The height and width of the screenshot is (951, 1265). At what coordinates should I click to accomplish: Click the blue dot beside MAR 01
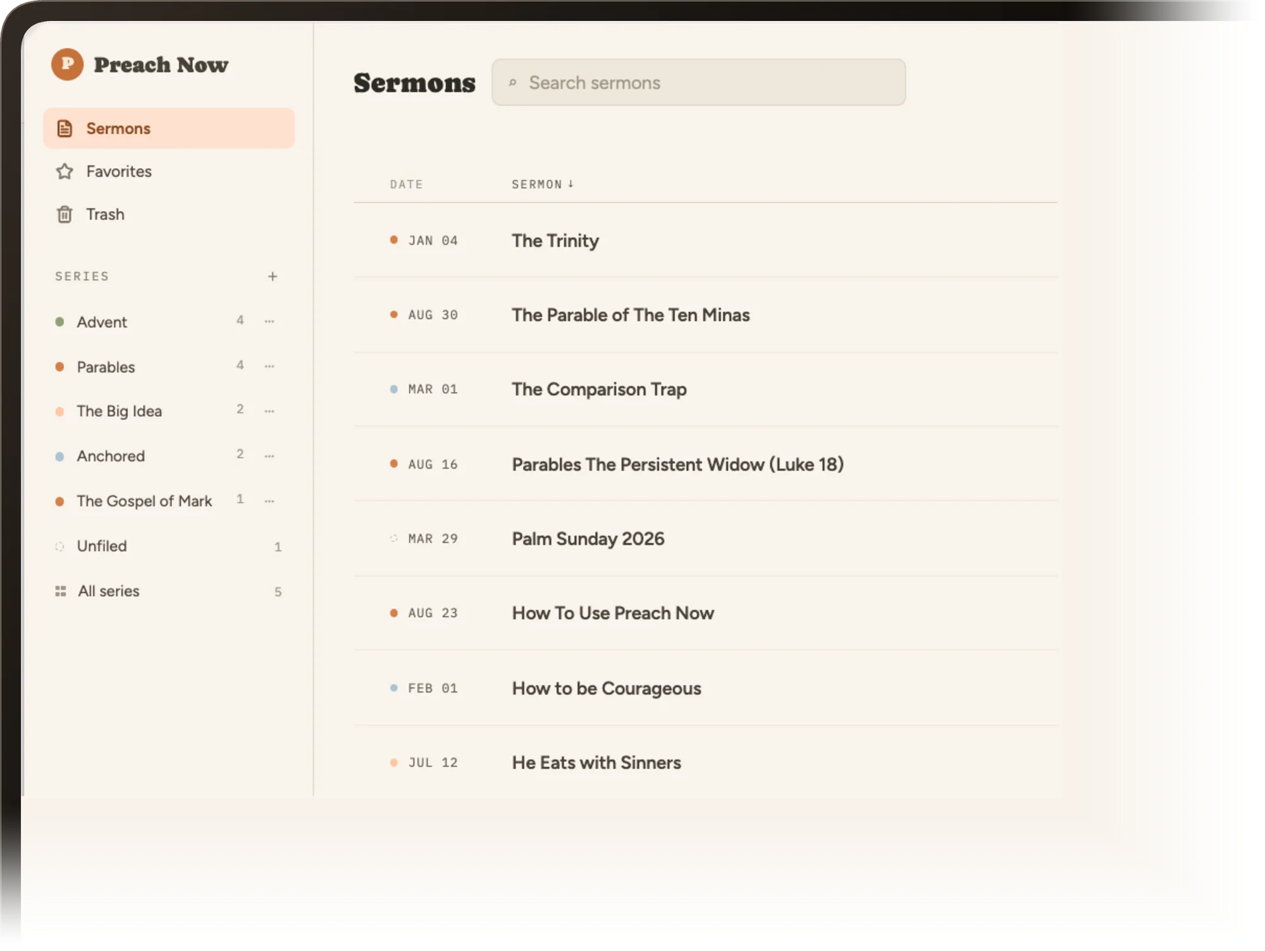pyautogui.click(x=393, y=389)
